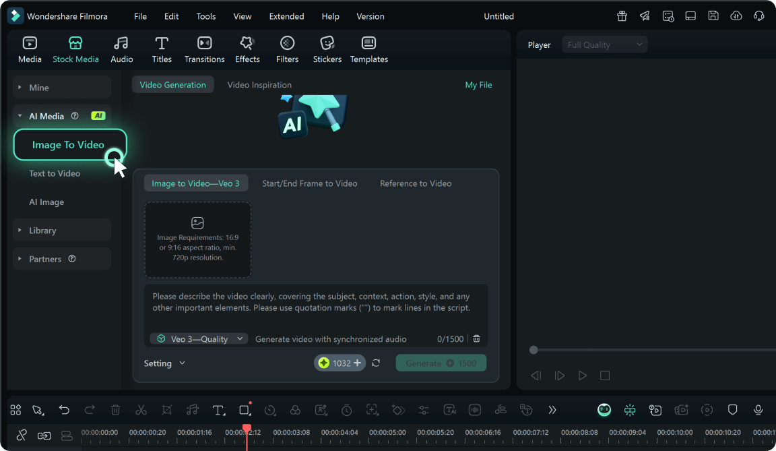Click the AI Media help question icon
The height and width of the screenshot is (451, 776).
[x=75, y=116]
